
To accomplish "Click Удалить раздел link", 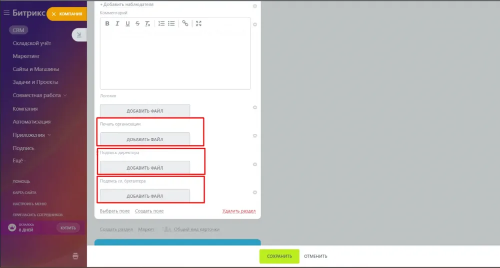I will [x=239, y=211].
